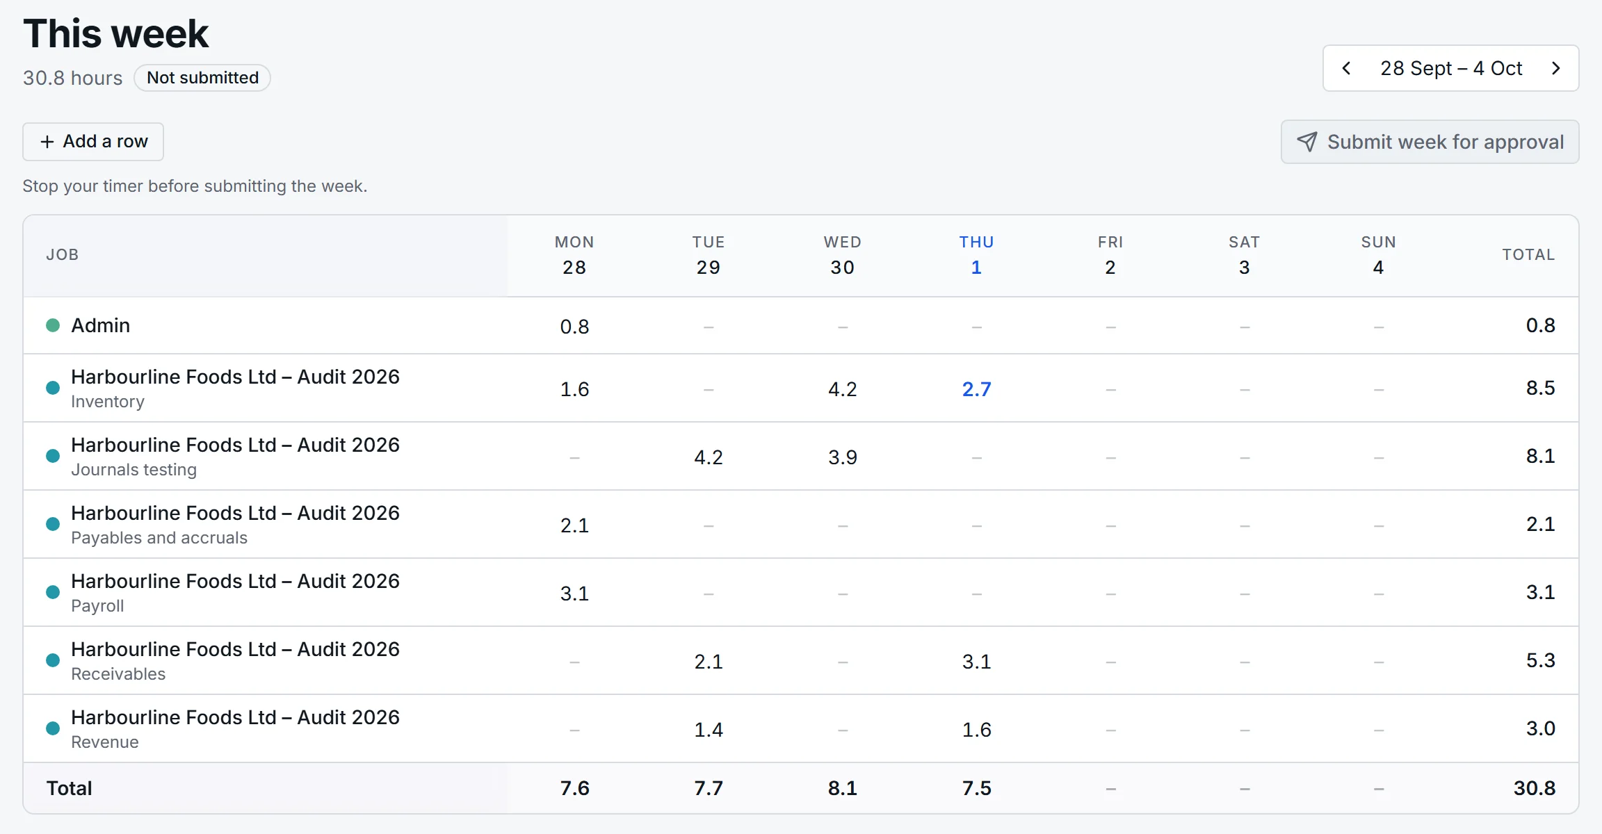
Task: Submit week for approval
Action: point(1430,142)
